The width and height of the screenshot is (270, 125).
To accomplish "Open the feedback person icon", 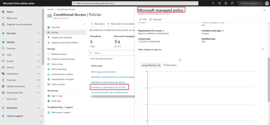I will 232,3.
